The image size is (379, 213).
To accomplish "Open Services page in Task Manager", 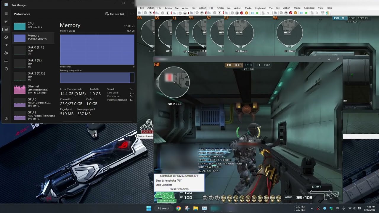I will click(6, 69).
